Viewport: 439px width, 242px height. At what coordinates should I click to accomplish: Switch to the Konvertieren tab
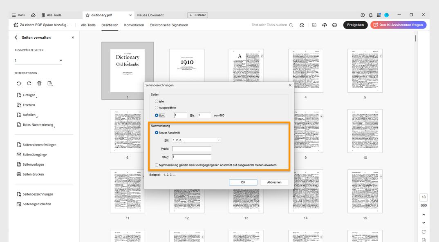click(x=134, y=25)
